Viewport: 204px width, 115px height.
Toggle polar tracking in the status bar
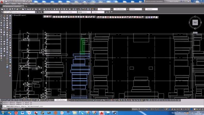[x=152, y=109]
